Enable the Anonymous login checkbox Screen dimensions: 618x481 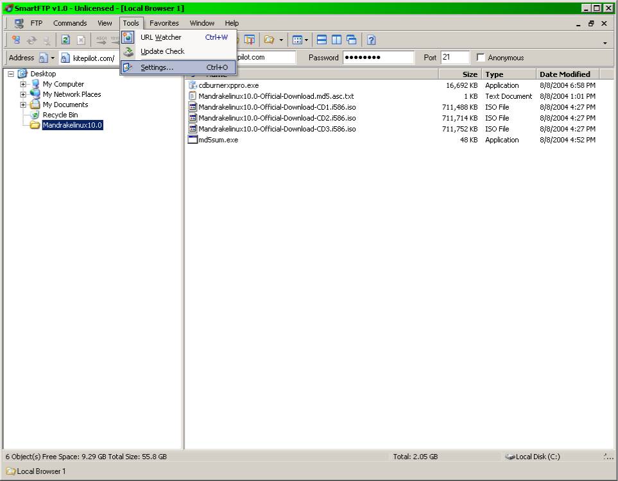point(481,58)
